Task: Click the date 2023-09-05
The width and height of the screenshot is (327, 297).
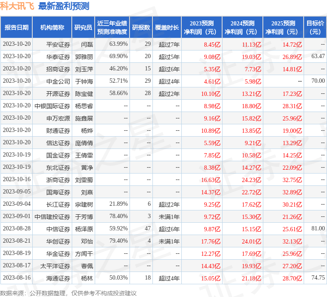Action: click(x=17, y=191)
